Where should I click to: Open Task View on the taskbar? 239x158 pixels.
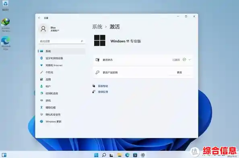pyautogui.click(x=111, y=155)
